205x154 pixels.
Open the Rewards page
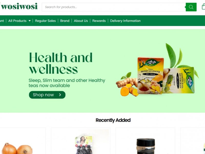tap(99, 21)
